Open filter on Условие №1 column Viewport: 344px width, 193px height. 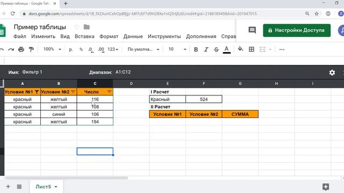click(x=37, y=92)
